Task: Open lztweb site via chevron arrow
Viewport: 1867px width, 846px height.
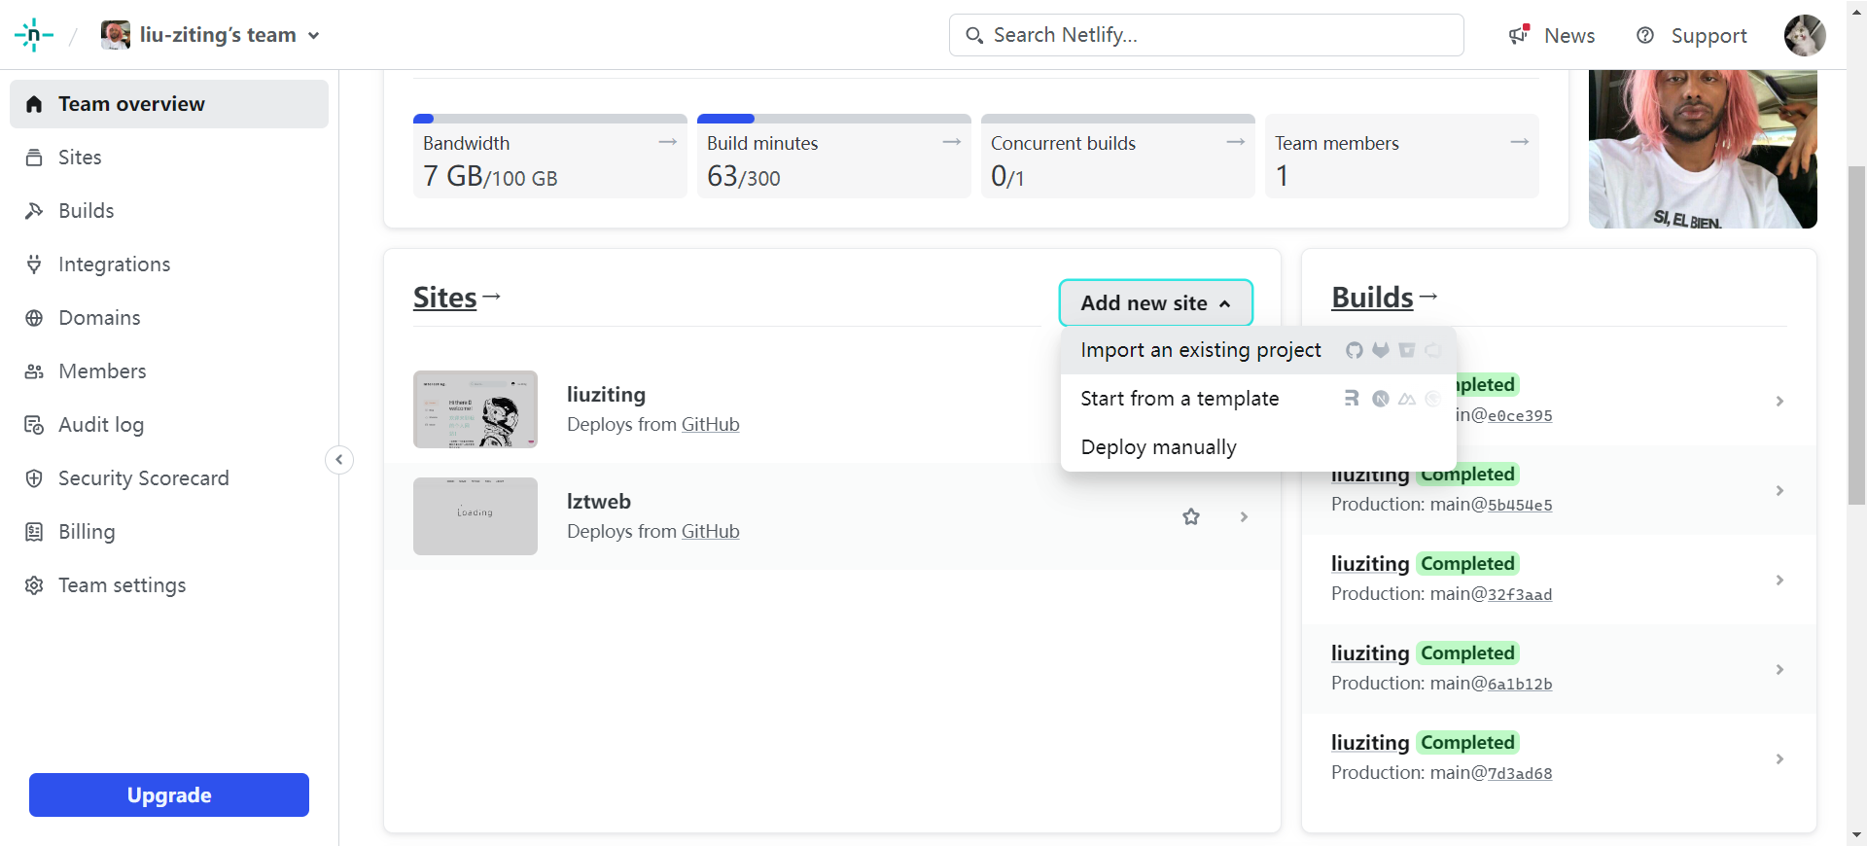Action: [x=1244, y=516]
